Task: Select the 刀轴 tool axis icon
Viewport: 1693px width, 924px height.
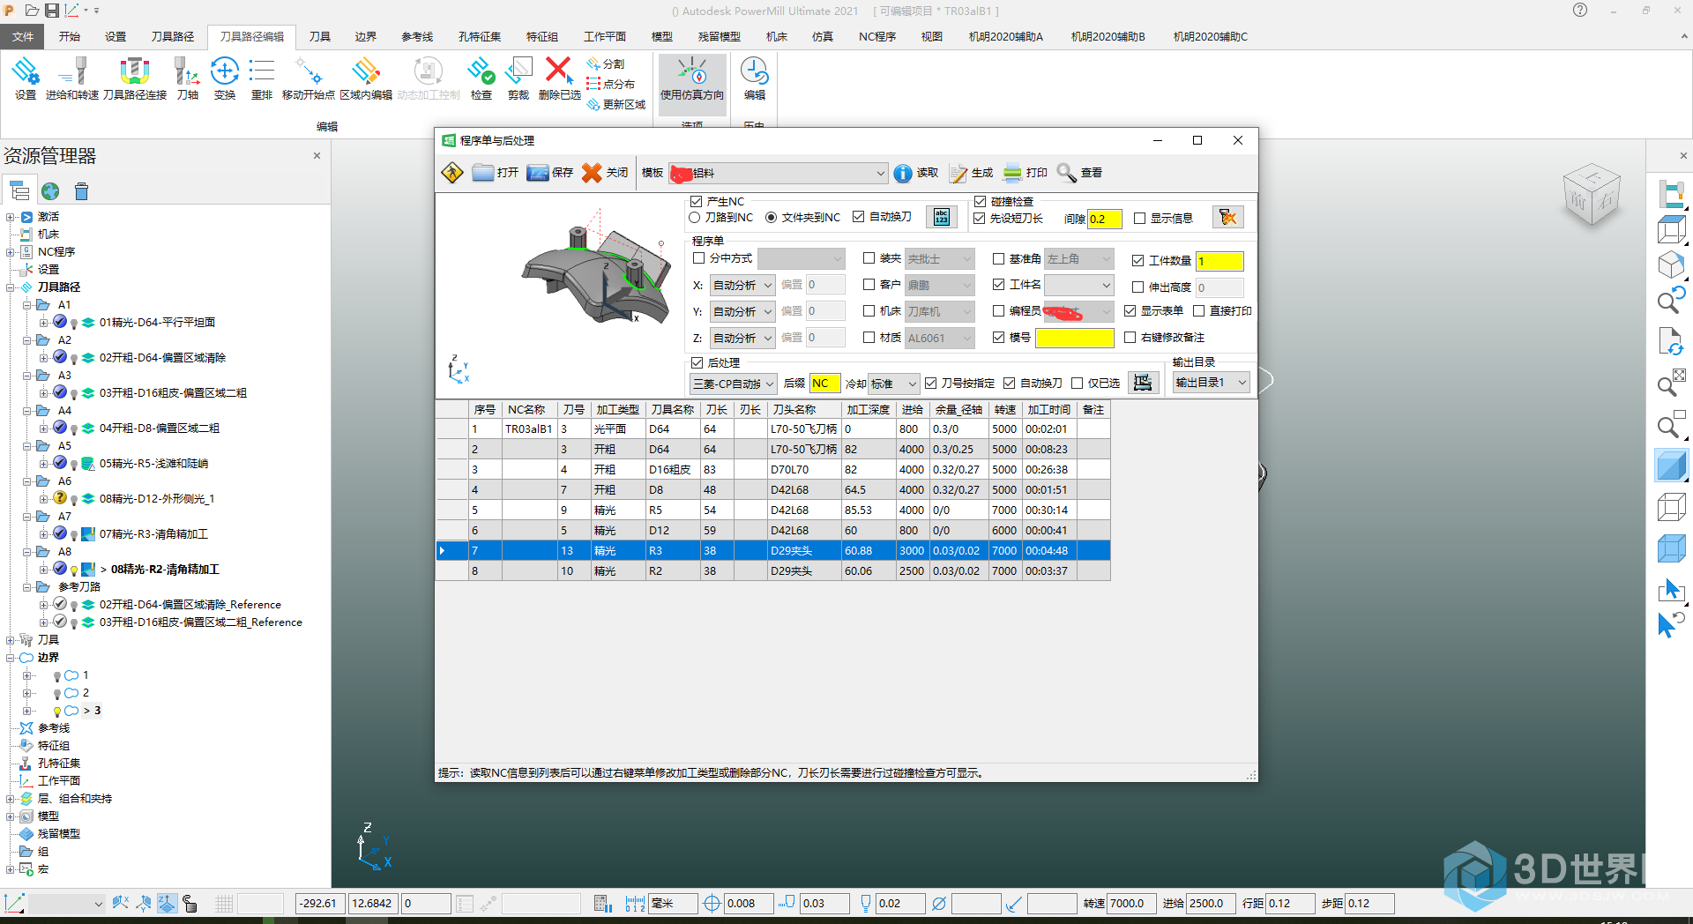Action: pyautogui.click(x=187, y=78)
